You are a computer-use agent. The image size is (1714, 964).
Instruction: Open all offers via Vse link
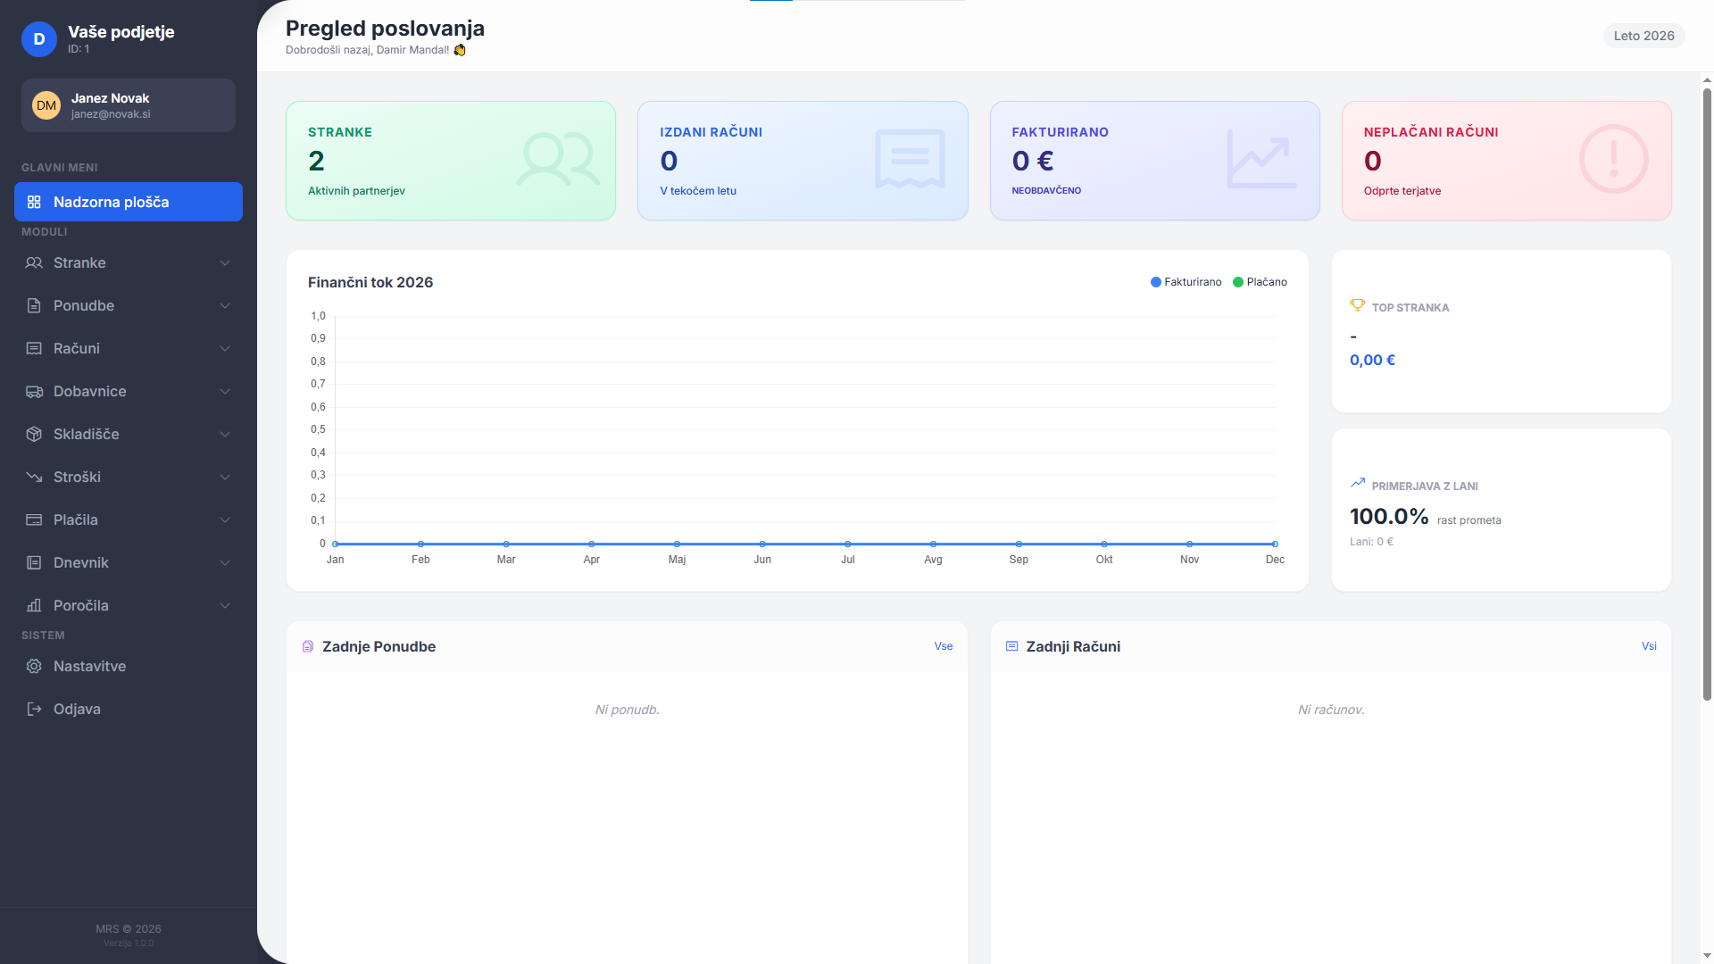[x=944, y=646]
